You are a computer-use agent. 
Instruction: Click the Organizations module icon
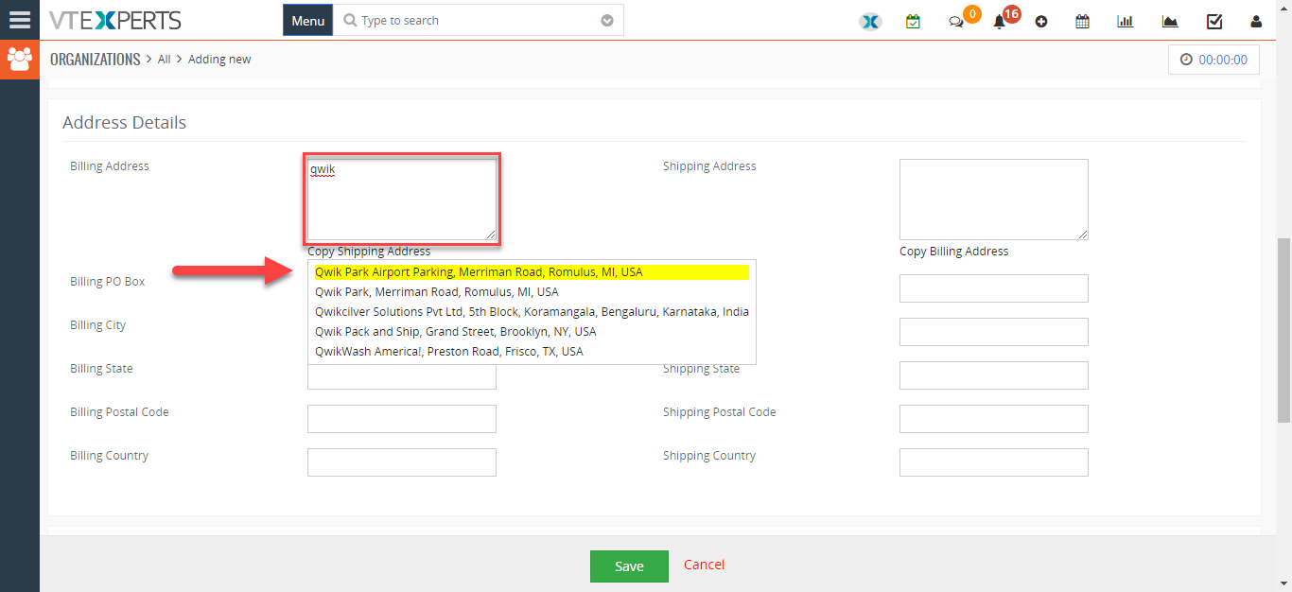coord(19,60)
